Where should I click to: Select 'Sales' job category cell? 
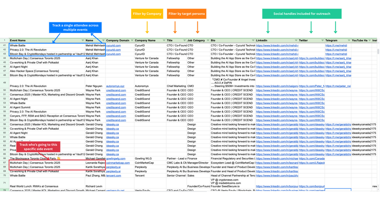point(198,176)
